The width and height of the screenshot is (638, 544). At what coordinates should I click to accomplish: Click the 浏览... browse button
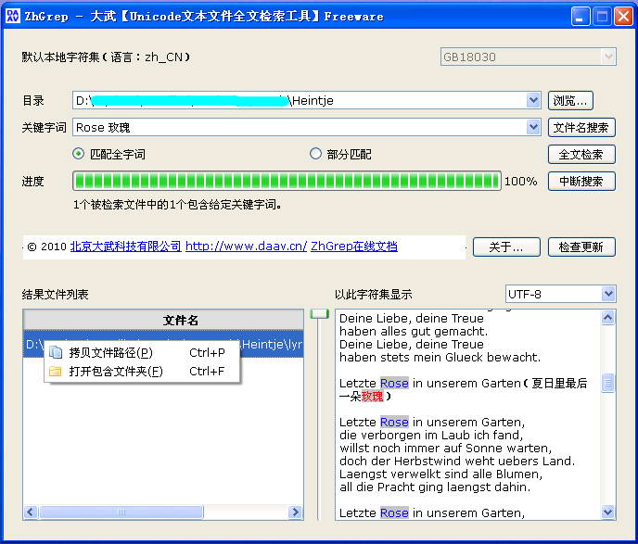coord(570,100)
